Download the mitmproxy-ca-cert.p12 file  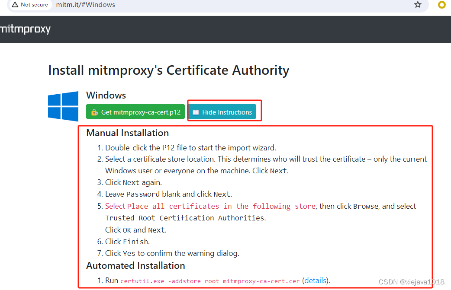135,112
